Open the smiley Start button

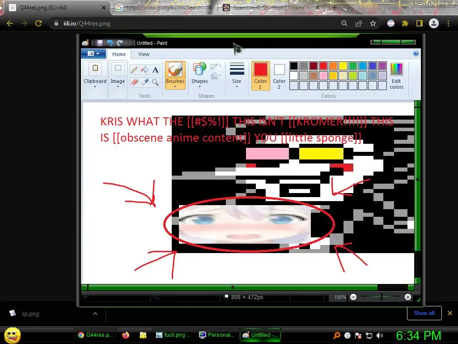coord(13,335)
